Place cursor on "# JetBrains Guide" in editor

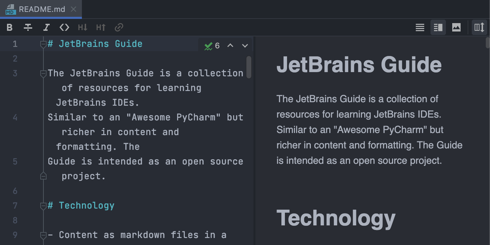[95, 44]
